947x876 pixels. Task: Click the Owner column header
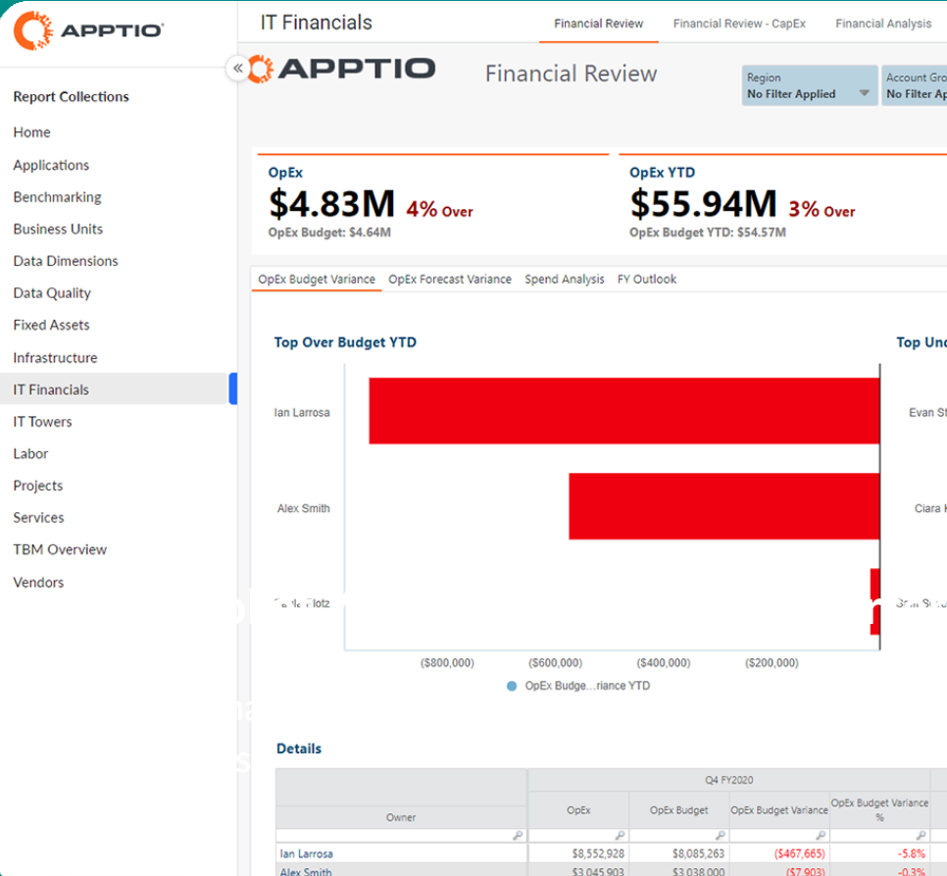(401, 817)
